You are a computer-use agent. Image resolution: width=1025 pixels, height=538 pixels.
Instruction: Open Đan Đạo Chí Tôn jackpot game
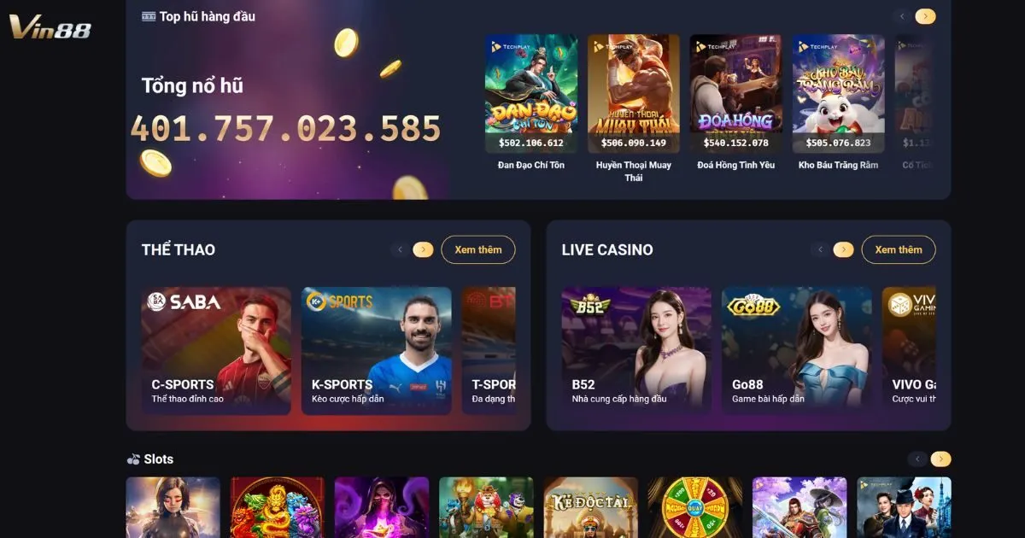pos(531,94)
